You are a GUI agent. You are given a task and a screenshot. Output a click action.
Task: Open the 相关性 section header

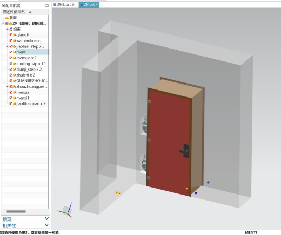tap(25, 225)
